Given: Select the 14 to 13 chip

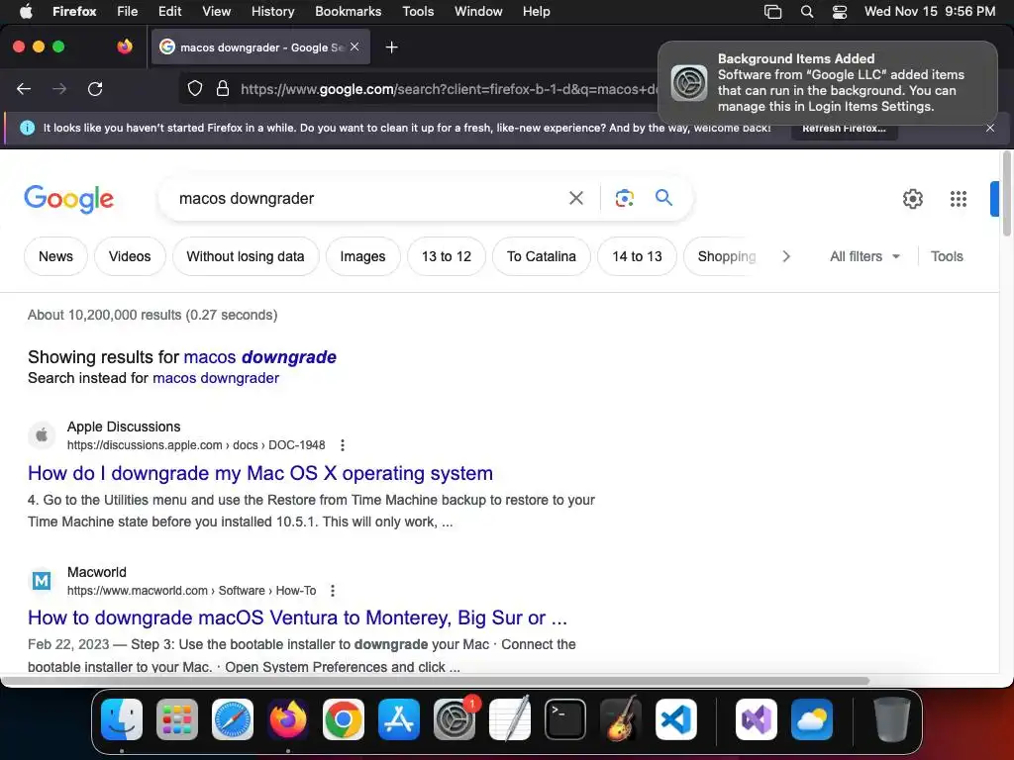Looking at the screenshot, I should click(x=637, y=256).
